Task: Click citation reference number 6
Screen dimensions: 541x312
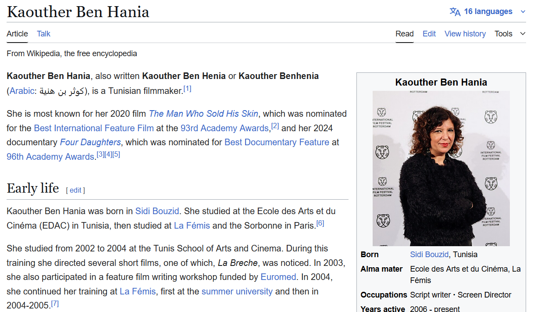Action: click(x=320, y=223)
